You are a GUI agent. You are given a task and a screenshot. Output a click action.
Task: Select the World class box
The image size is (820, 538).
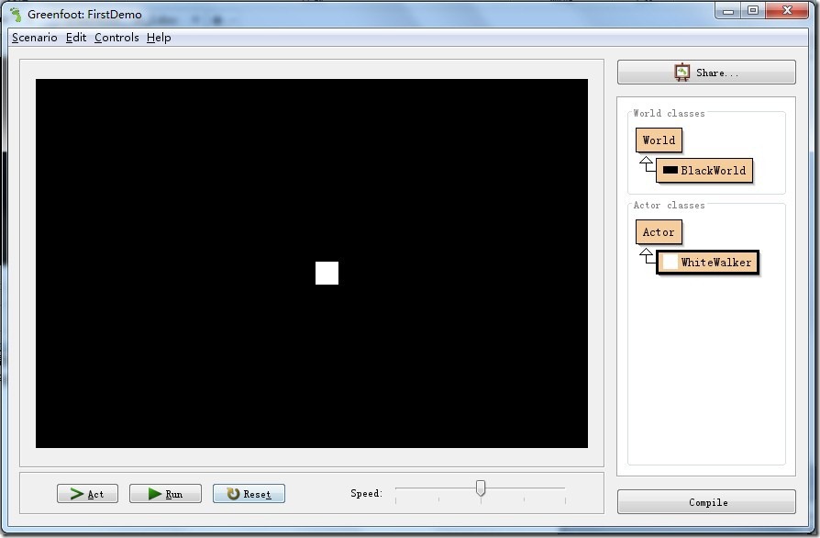coord(659,140)
